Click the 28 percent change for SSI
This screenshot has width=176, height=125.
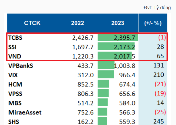(160, 47)
